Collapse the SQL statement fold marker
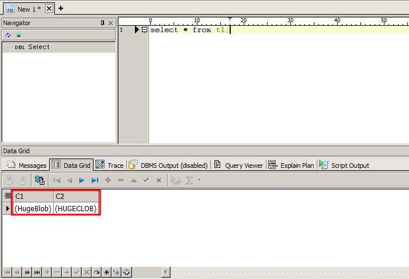Image resolution: width=409 pixels, height=279 pixels. click(x=144, y=30)
